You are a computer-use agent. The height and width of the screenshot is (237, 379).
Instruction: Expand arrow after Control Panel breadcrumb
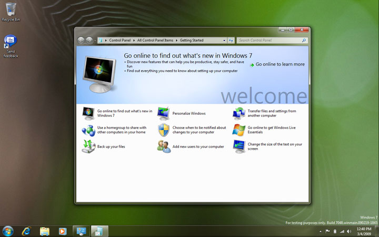click(134, 41)
